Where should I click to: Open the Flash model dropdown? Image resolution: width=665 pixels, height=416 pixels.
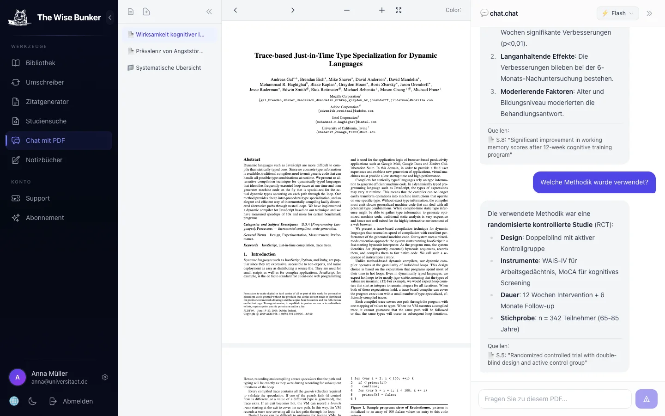click(x=617, y=13)
